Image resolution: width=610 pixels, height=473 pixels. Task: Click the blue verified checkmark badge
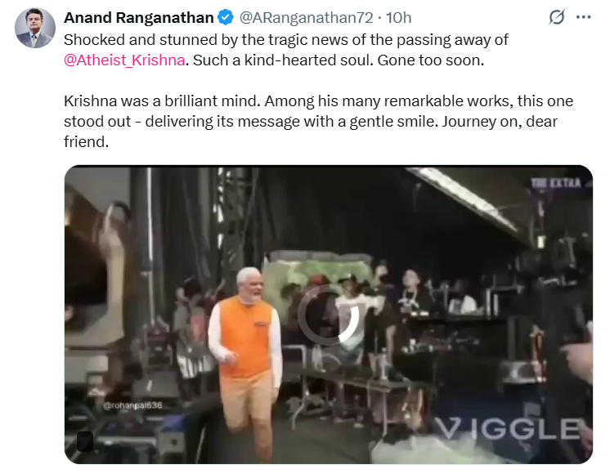pos(226,17)
